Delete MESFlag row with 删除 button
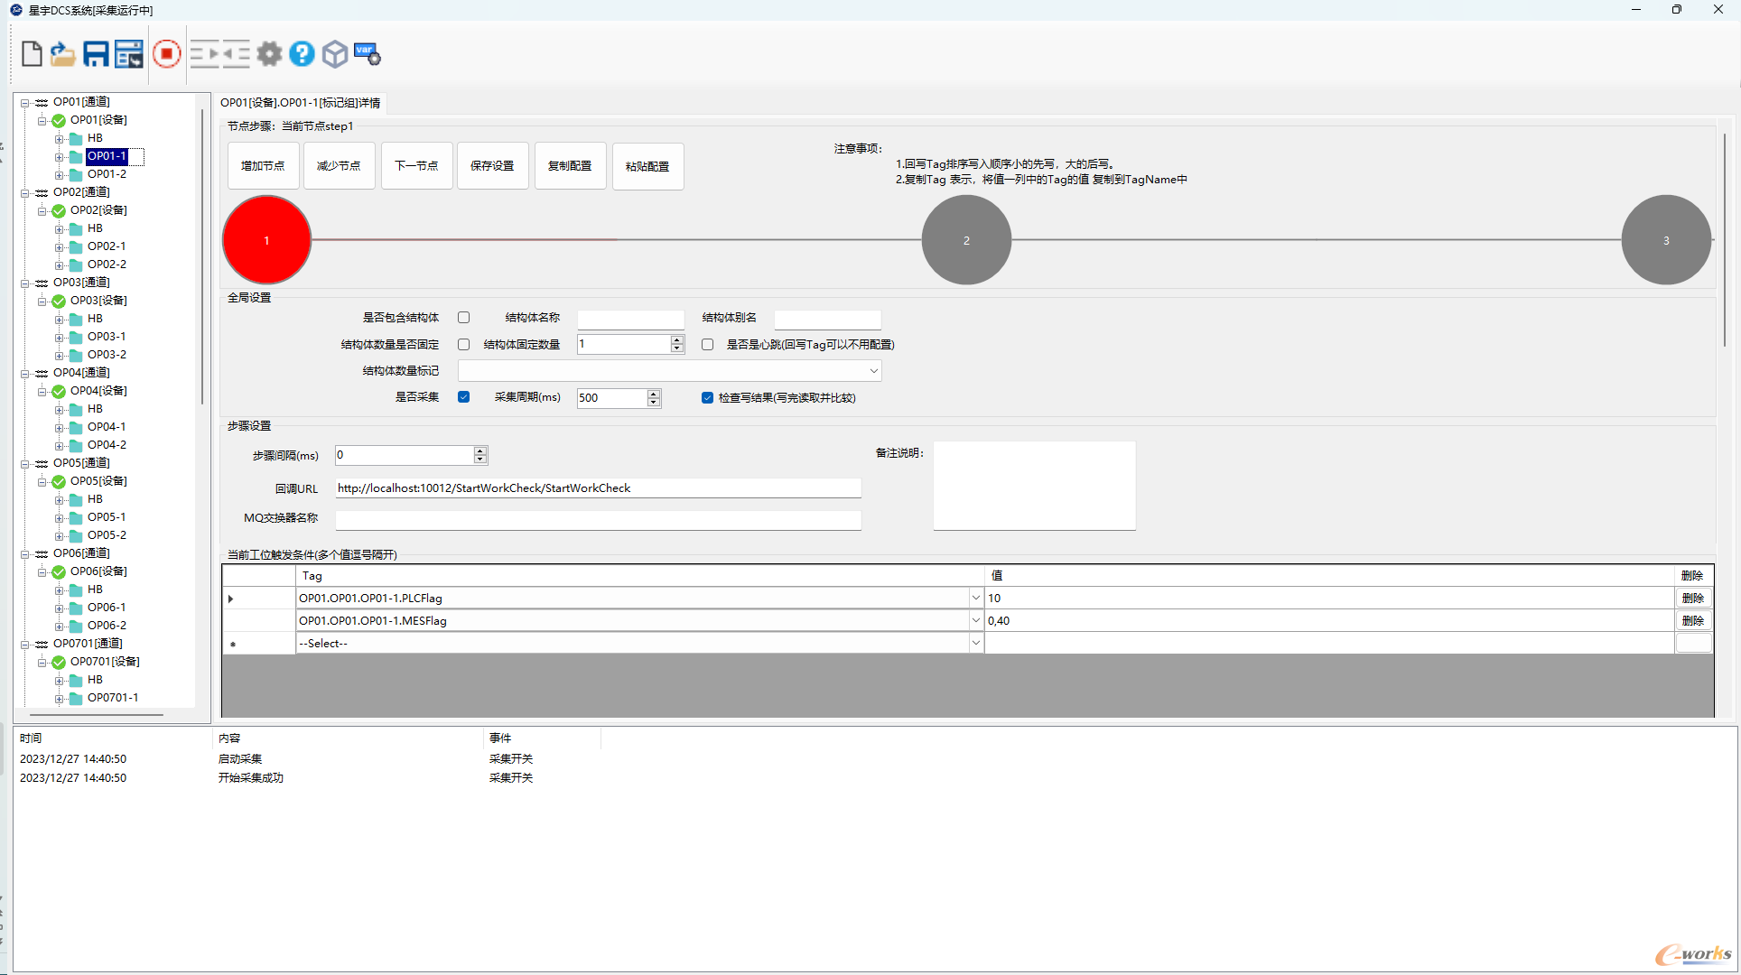This screenshot has height=975, width=1741. point(1693,620)
